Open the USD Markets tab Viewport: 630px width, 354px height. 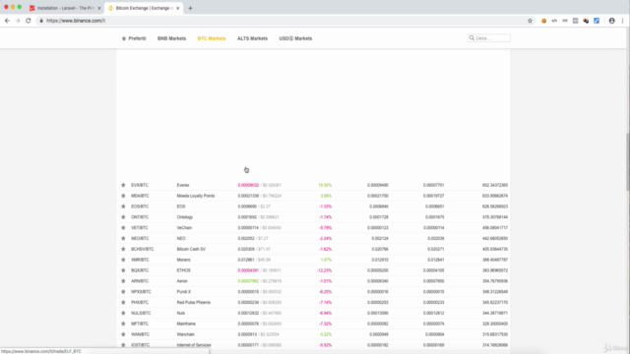point(295,38)
